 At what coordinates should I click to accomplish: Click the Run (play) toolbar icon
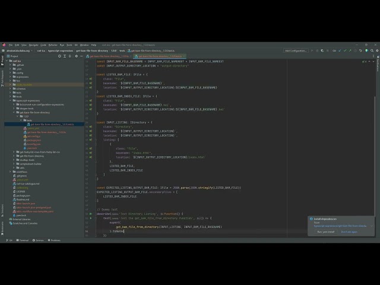[x=312, y=50]
